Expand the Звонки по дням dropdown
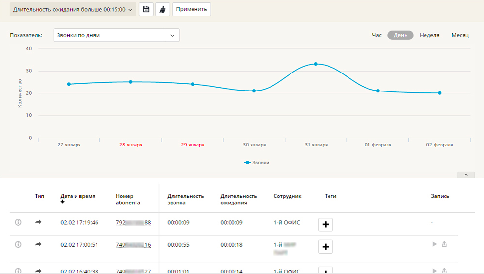484x274 pixels. 116,35
